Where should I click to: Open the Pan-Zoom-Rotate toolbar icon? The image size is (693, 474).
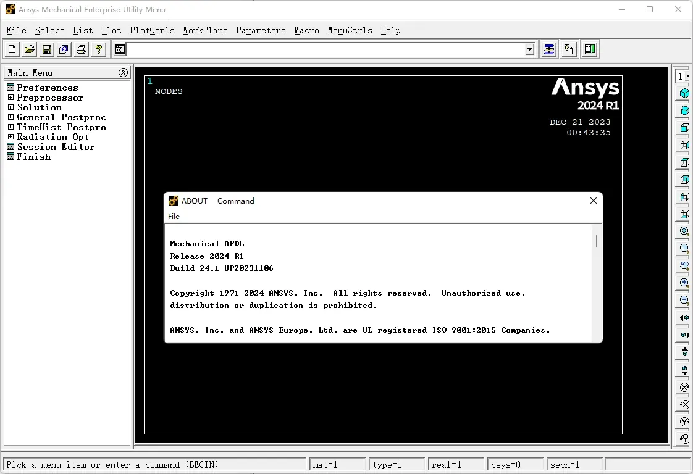point(64,49)
